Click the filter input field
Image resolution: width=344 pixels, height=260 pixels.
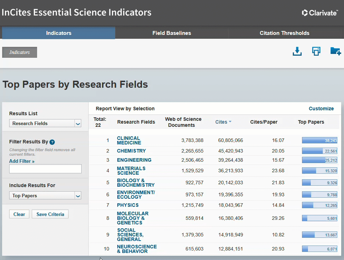(x=45, y=169)
